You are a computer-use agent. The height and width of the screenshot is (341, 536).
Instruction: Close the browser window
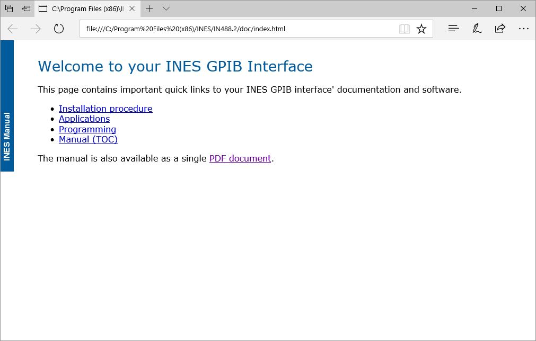[523, 8]
